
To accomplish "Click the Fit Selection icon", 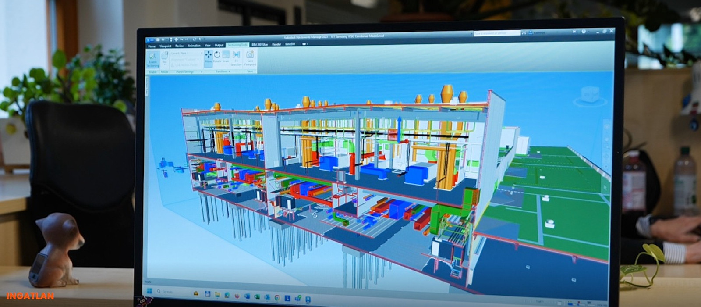I will (x=236, y=57).
